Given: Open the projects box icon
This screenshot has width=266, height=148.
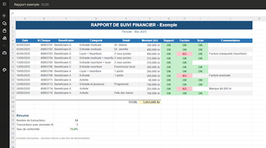Looking at the screenshot, I should [4, 31].
